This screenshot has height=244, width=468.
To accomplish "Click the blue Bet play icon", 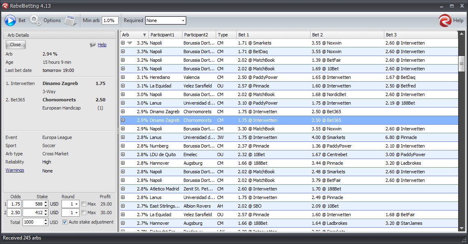I will [10, 20].
